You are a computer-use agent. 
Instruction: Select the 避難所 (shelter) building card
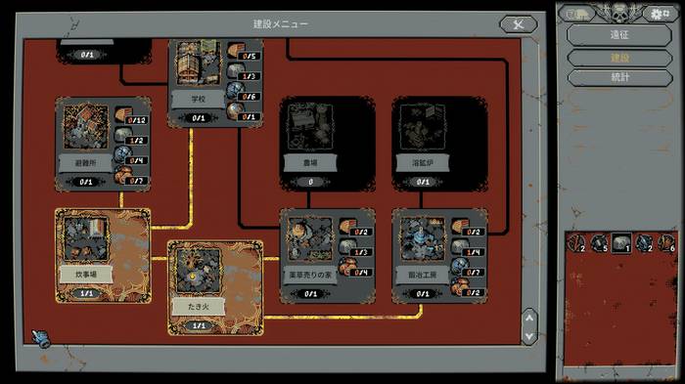point(103,145)
